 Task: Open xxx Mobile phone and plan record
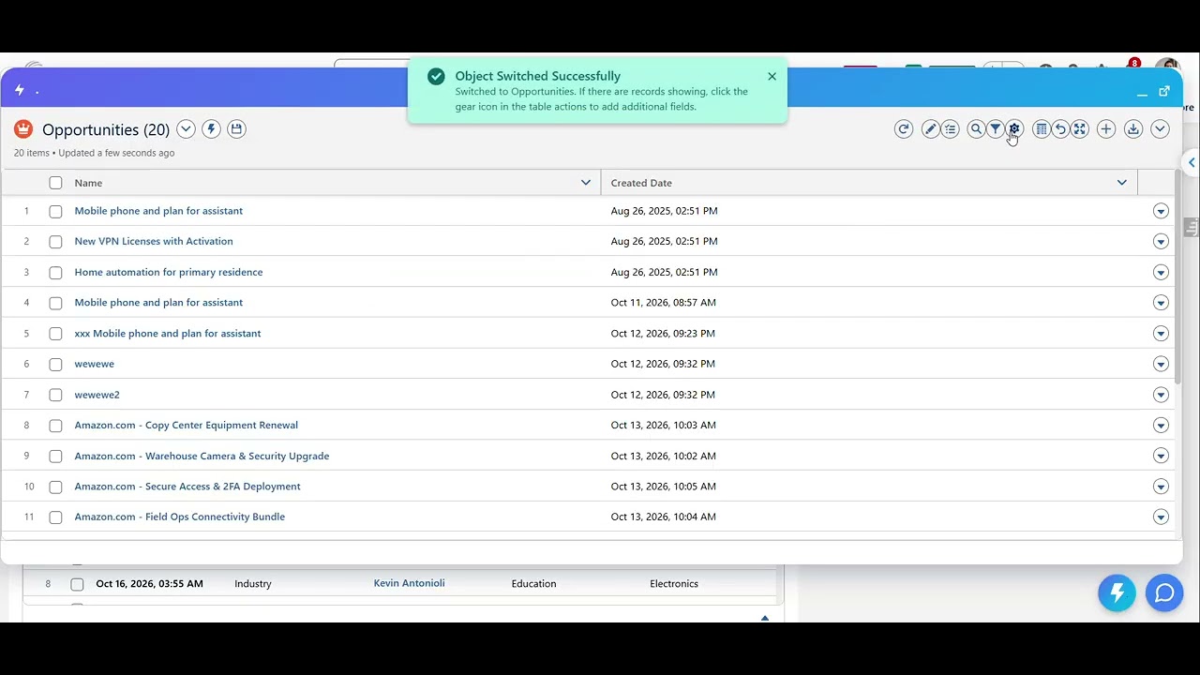[168, 333]
